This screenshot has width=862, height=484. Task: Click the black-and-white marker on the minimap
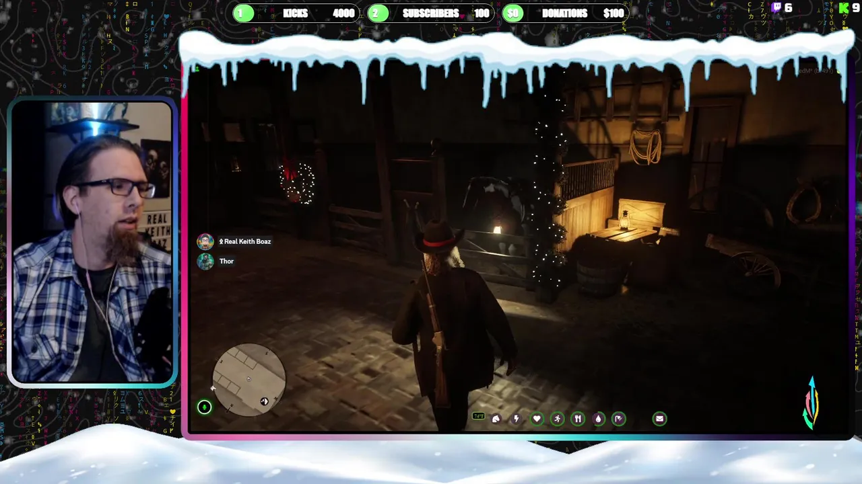point(264,401)
